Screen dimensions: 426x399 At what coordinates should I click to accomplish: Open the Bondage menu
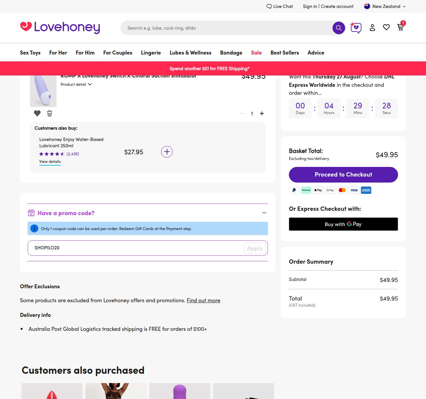[x=231, y=53]
